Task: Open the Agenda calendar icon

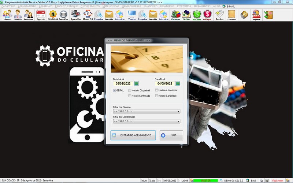Action: click(41, 15)
